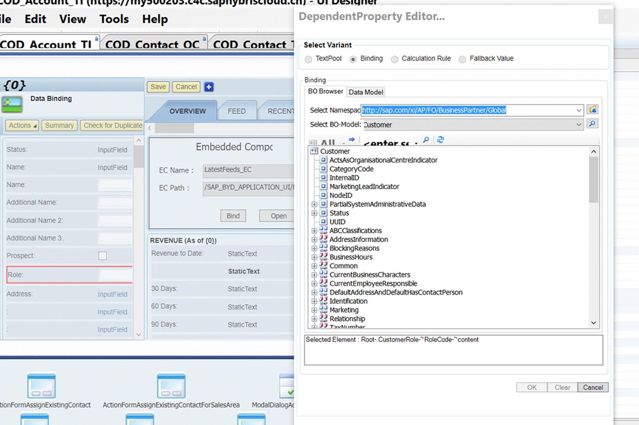
Task: Click the magnifier icon beside Select BO-Model
Action: tap(592, 124)
